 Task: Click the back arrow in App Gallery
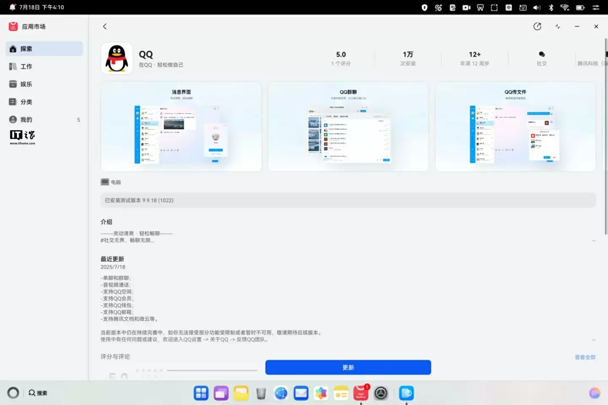[105, 26]
